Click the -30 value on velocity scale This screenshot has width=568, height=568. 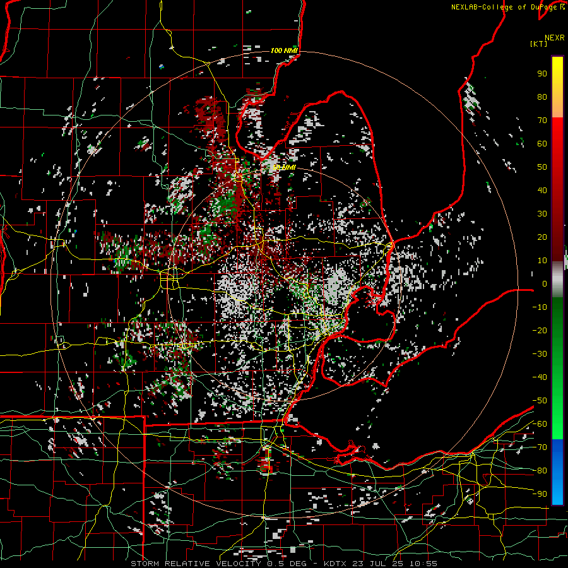(540, 354)
